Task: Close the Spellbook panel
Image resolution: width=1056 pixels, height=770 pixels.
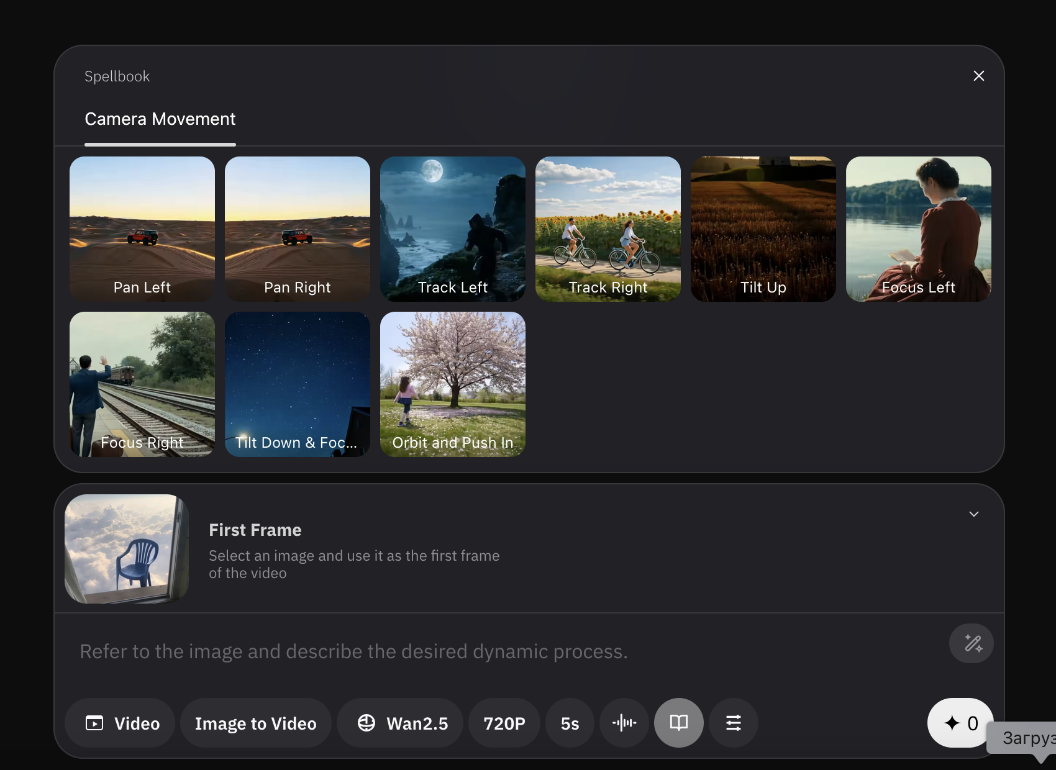Action: 978,76
